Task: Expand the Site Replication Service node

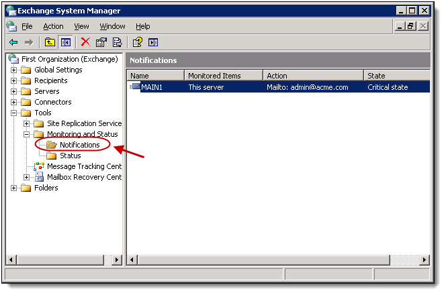Action: [x=26, y=123]
